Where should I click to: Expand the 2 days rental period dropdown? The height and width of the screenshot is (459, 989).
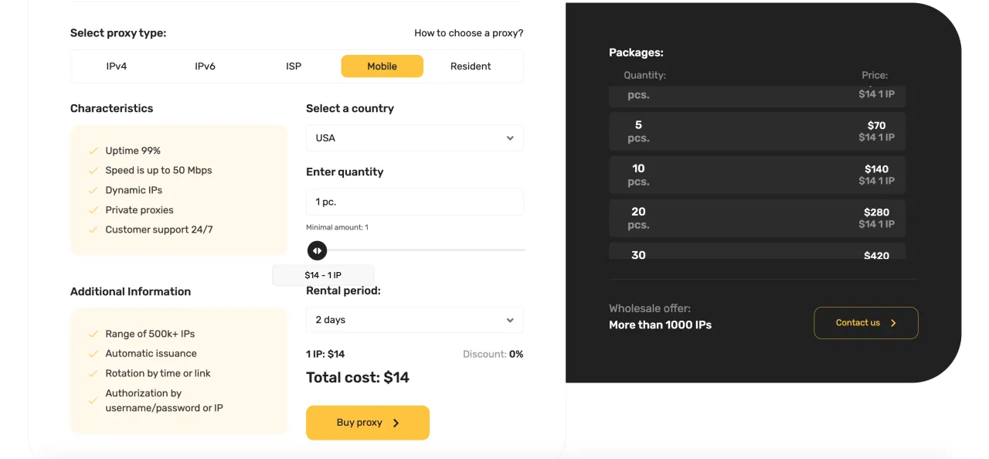[x=414, y=320]
